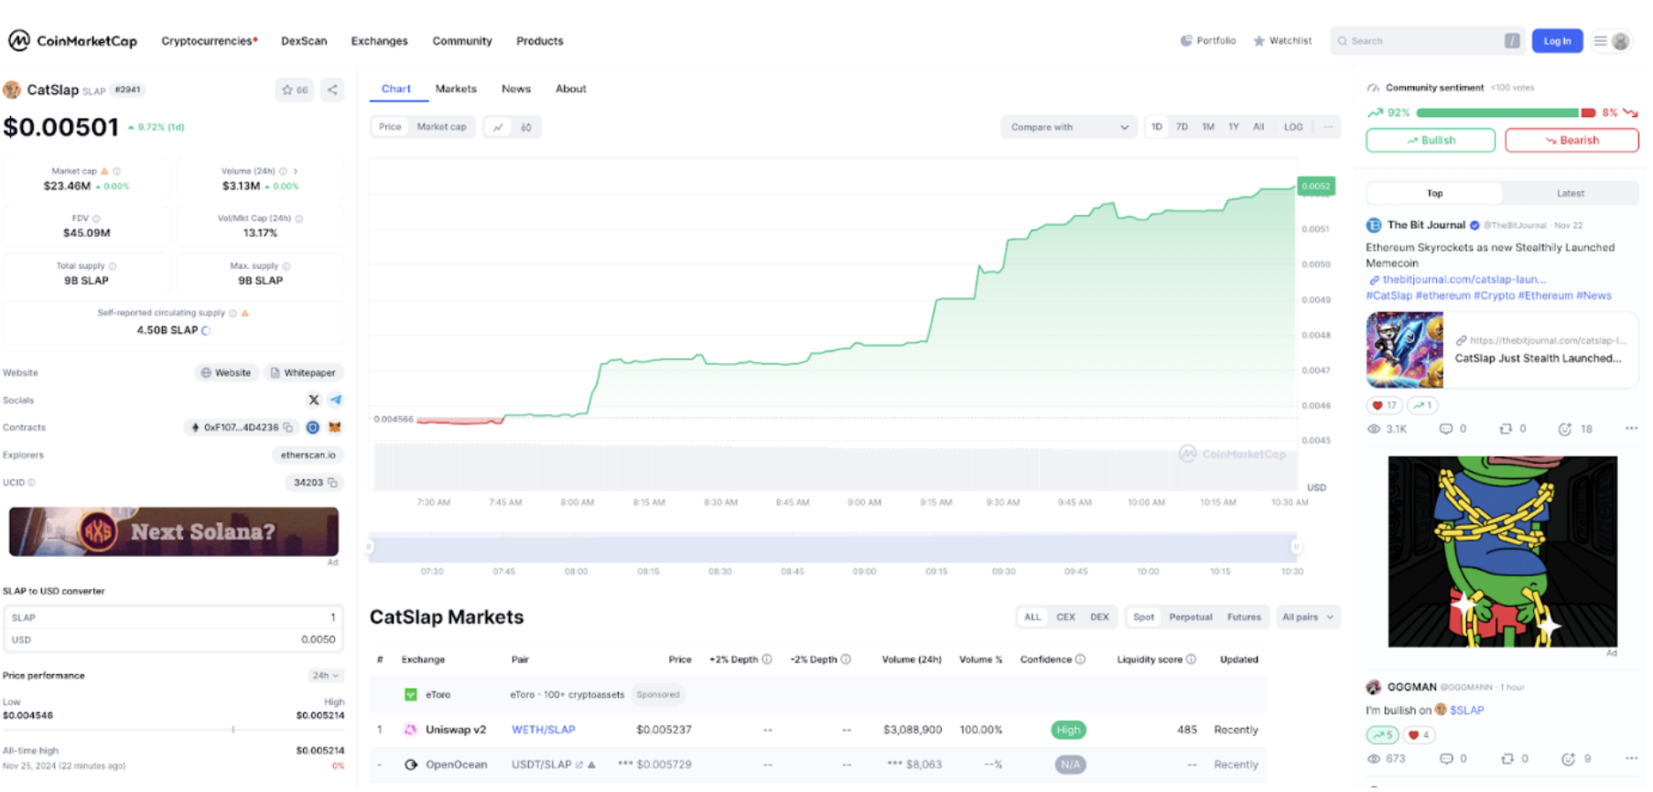This screenshot has width=1653, height=792.
Task: Open the Telegram social icon
Action: point(336,400)
